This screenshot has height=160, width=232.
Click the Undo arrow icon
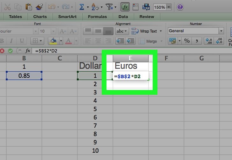coord(52,7)
